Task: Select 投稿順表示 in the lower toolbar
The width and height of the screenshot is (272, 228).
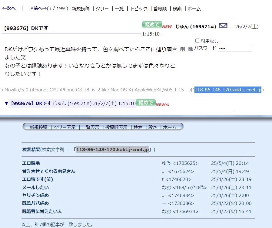Action: coord(116,128)
